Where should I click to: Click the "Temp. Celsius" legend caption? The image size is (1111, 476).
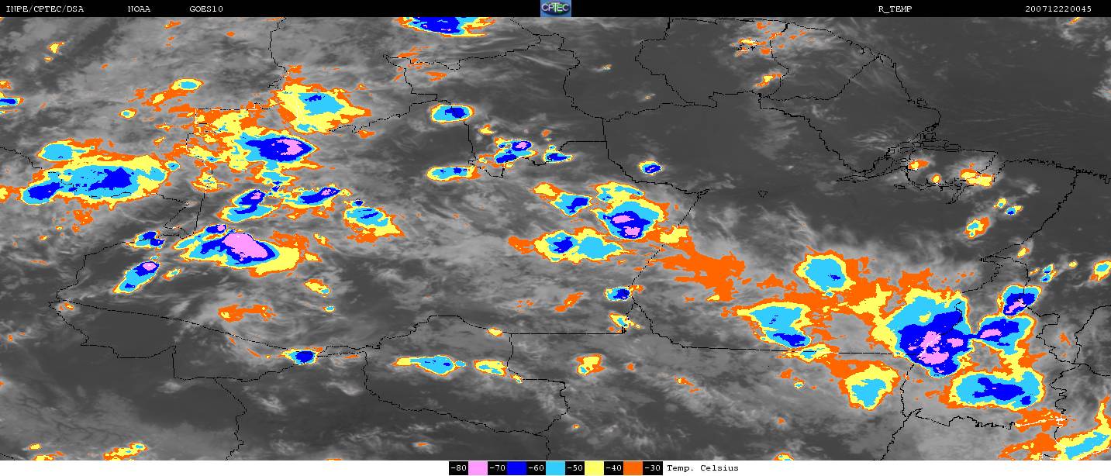pos(702,468)
